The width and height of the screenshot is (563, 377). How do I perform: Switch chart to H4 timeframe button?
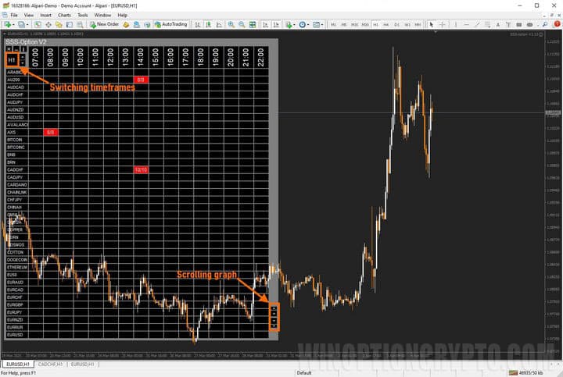tap(385, 24)
